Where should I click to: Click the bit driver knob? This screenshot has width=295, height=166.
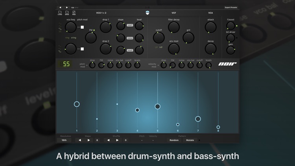230,38
